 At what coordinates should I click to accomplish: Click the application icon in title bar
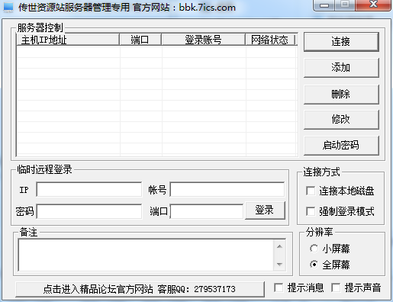click(8, 7)
